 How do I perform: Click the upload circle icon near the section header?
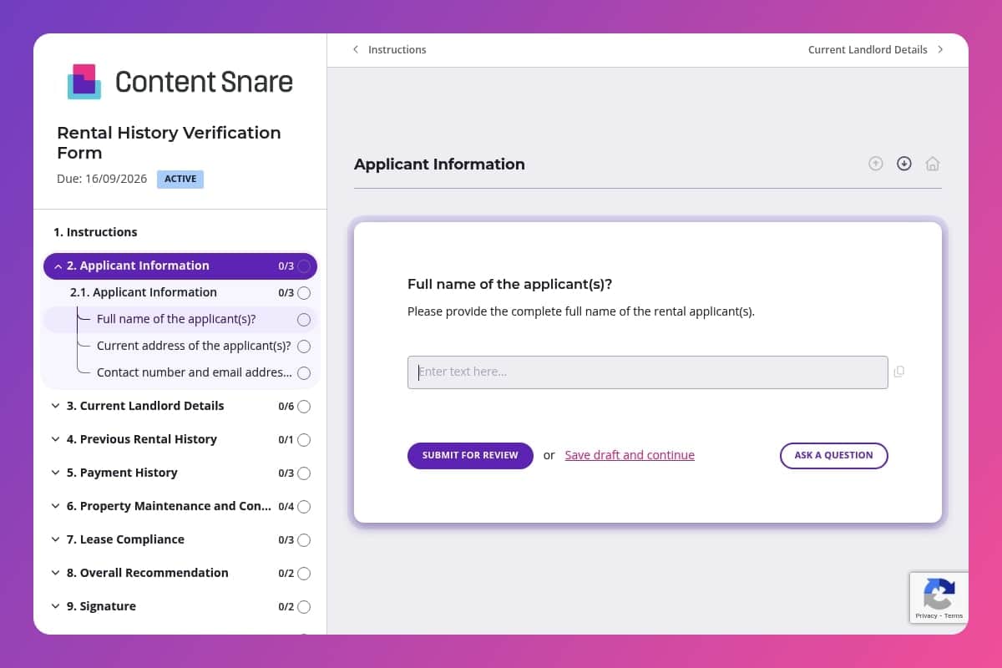click(876, 164)
